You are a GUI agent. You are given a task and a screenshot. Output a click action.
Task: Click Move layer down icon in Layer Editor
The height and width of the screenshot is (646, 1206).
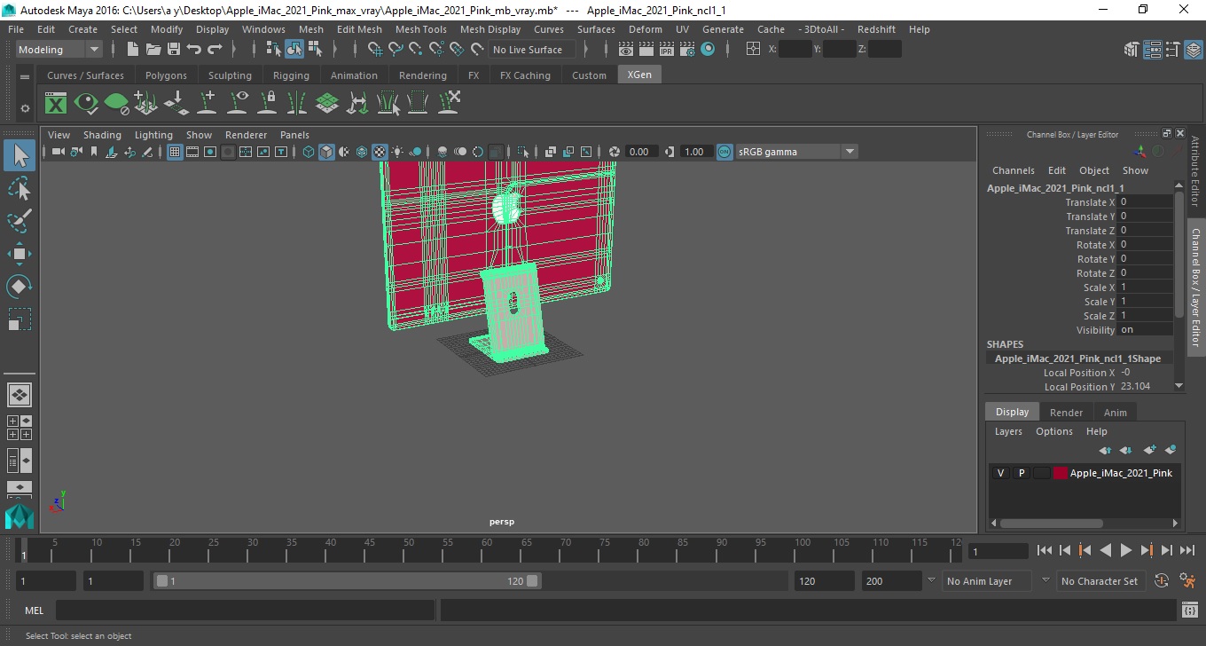(x=1126, y=450)
